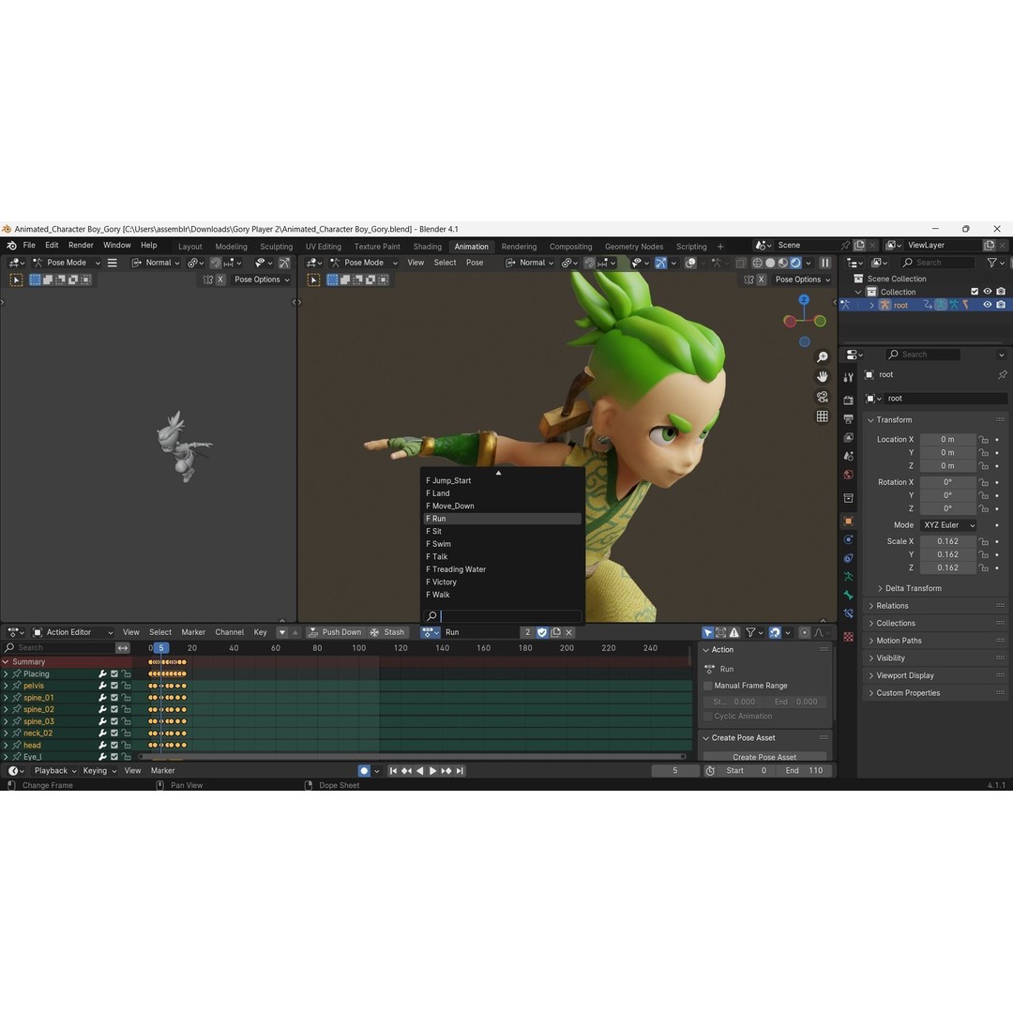
Task: Toggle lock for Location X
Action: 983,439
